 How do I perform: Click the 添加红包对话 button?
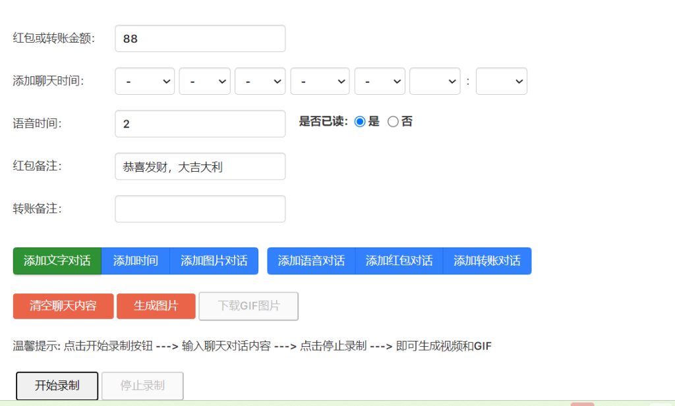(398, 261)
